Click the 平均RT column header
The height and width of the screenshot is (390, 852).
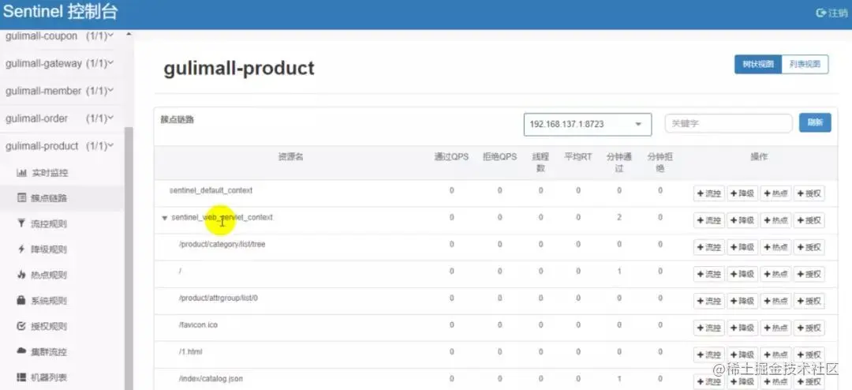pyautogui.click(x=578, y=156)
